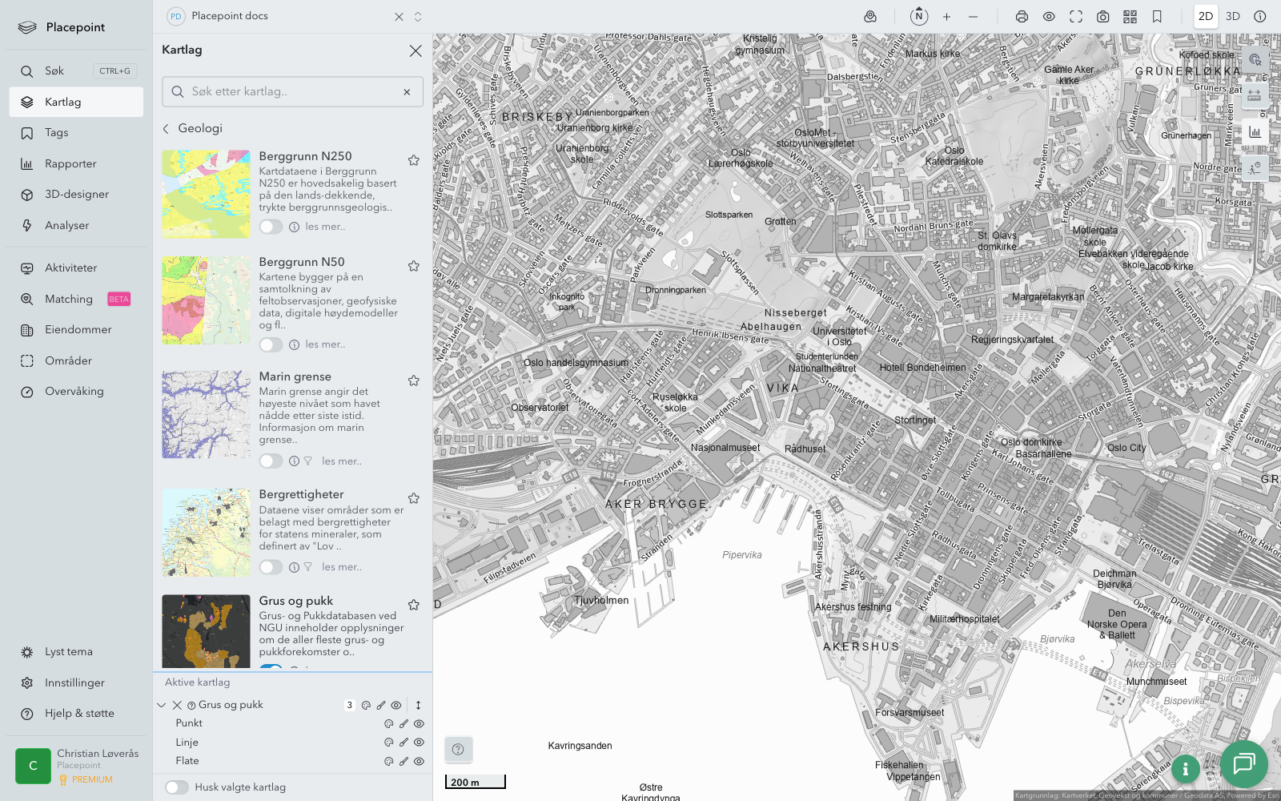Open palette icon for Punkt sublayer
The width and height of the screenshot is (1281, 801).
[389, 723]
